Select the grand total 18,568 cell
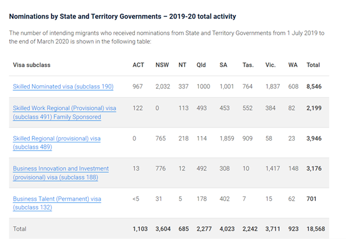Screen dimensions: 347x240 (315, 229)
